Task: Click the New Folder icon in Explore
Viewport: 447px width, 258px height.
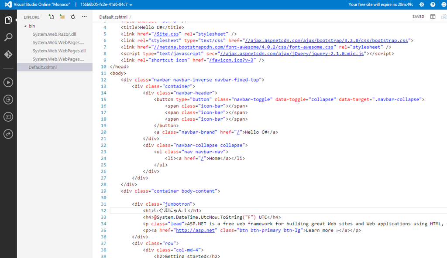Action: coord(62,17)
